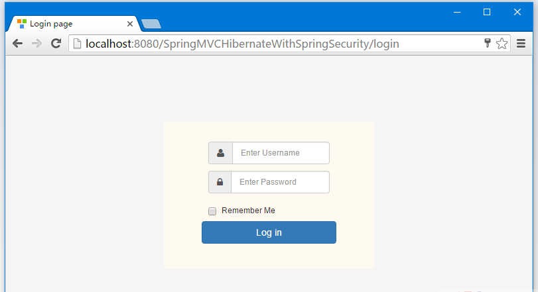Maximize the browser window

point(486,13)
